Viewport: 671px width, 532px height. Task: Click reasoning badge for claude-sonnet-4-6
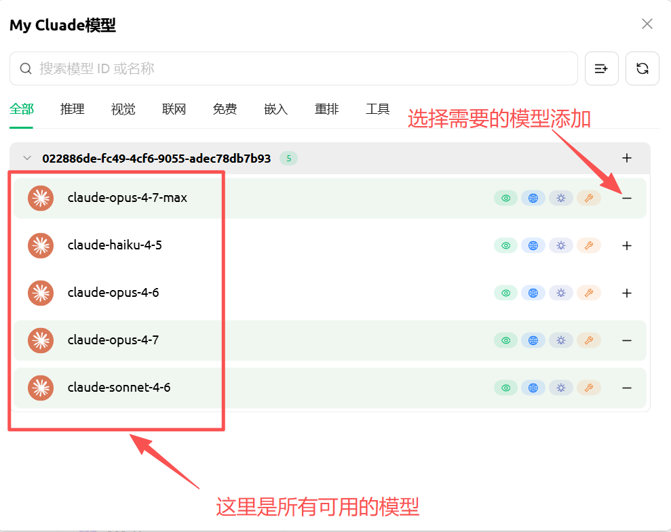tap(560, 388)
